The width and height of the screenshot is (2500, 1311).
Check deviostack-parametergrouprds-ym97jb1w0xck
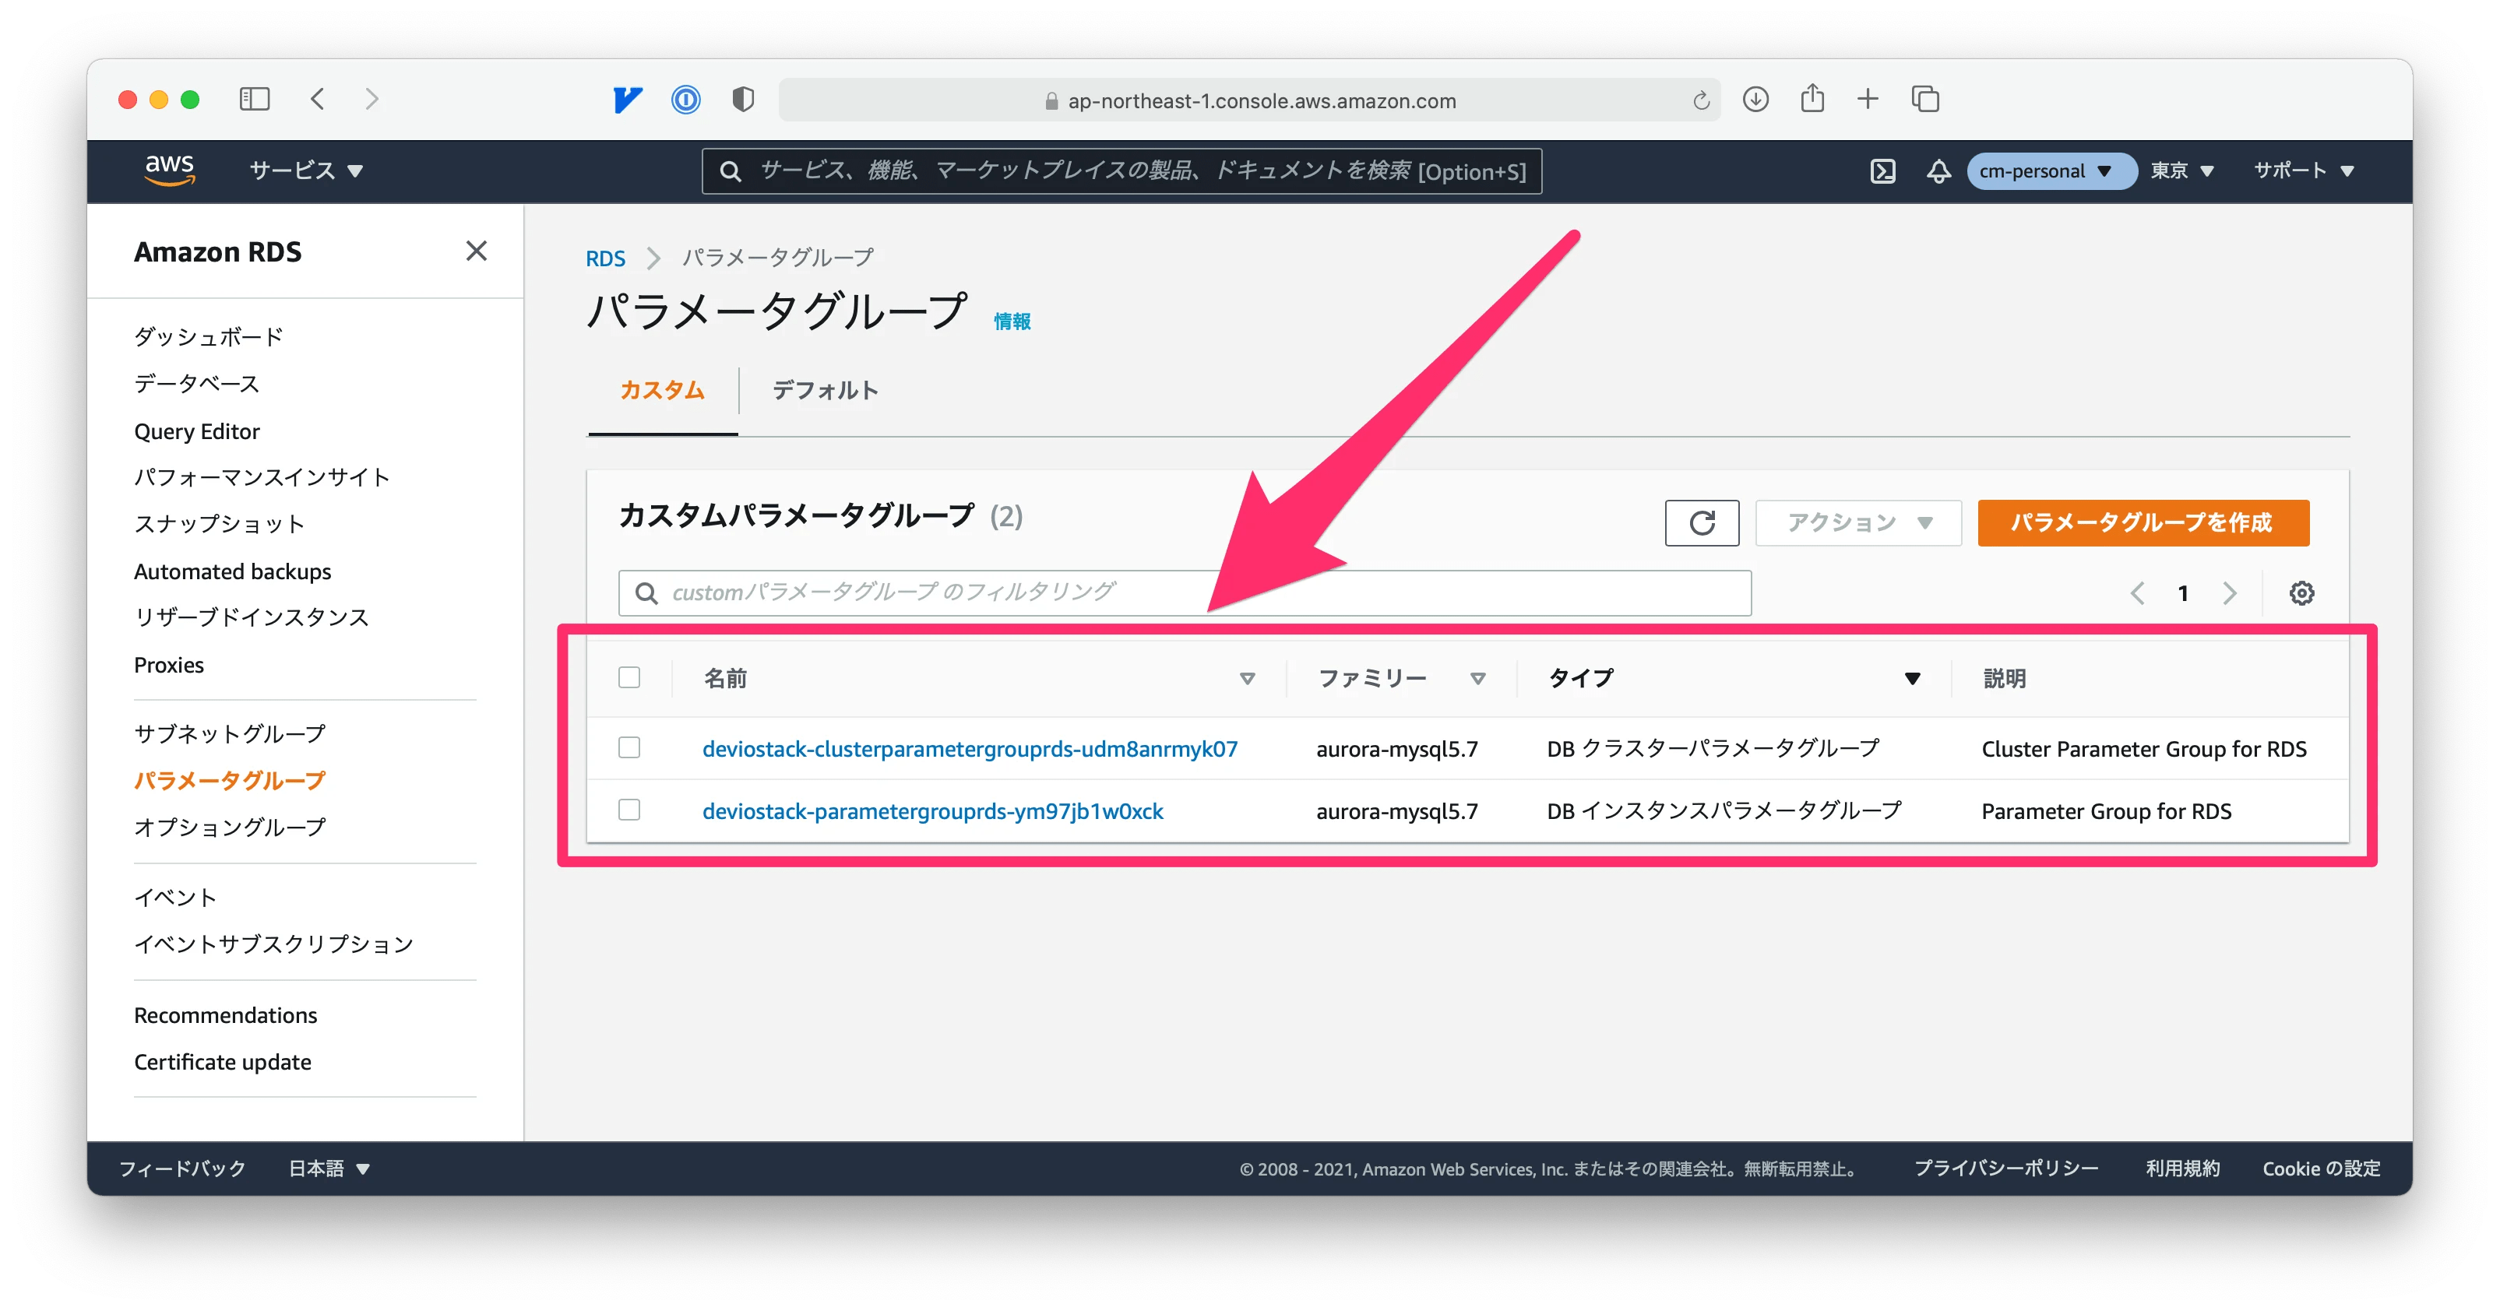point(629,811)
